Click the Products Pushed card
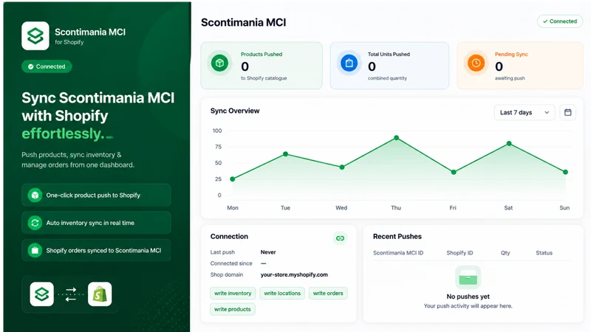 point(262,66)
